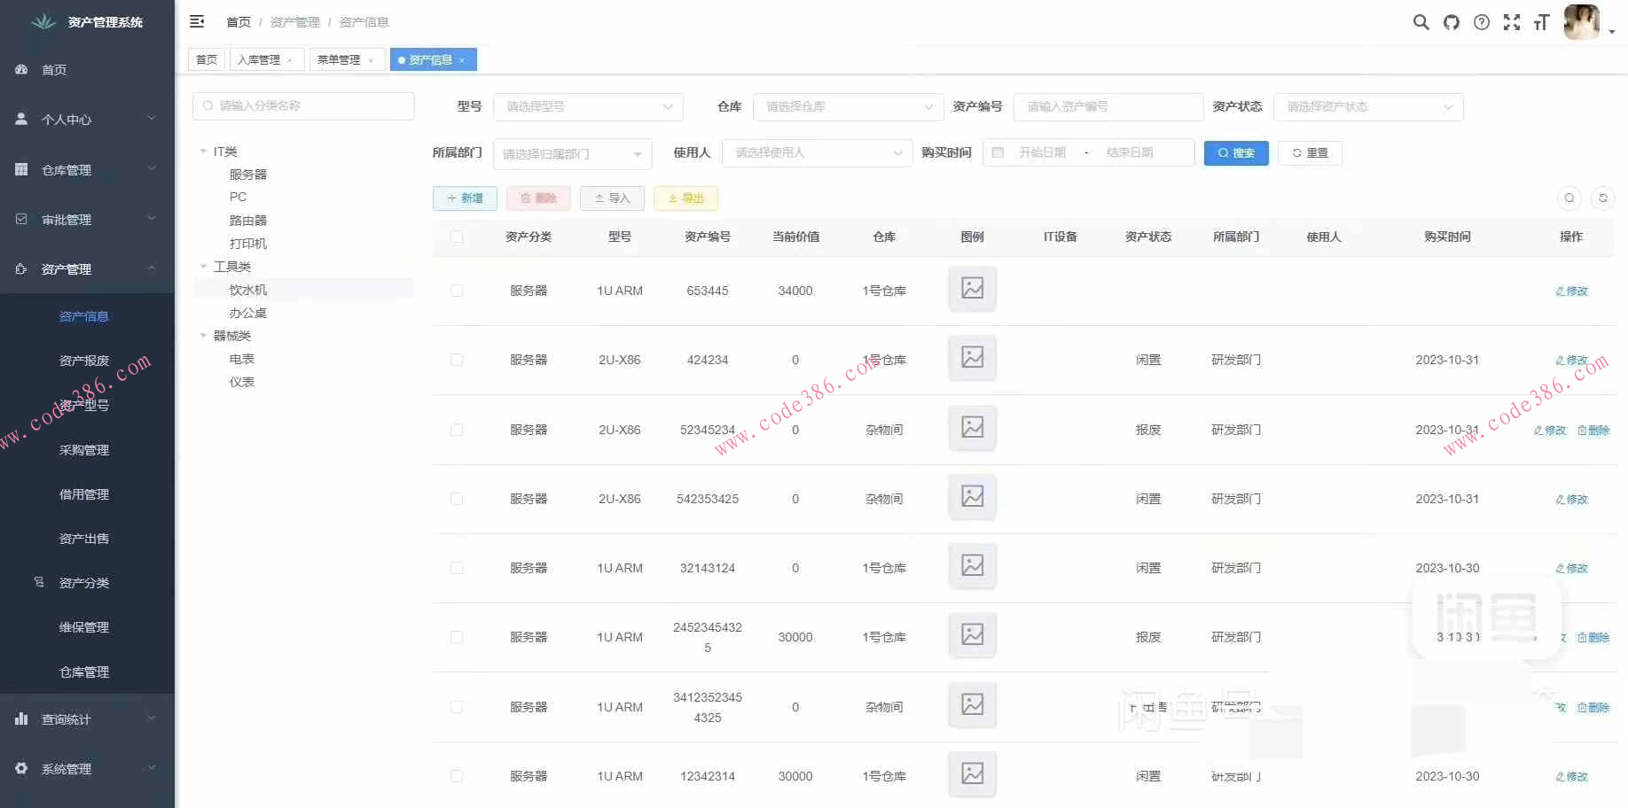1628x808 pixels.
Task: Click the table search toggle icon above the grid
Action: (x=1569, y=198)
